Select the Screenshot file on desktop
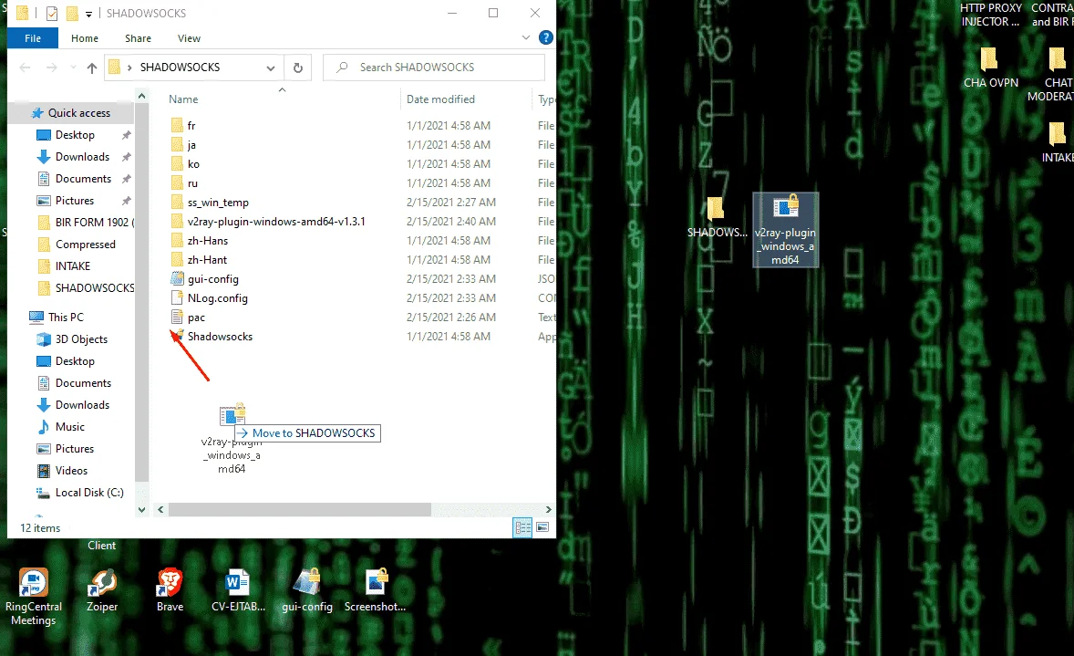1074x656 pixels. point(375,590)
